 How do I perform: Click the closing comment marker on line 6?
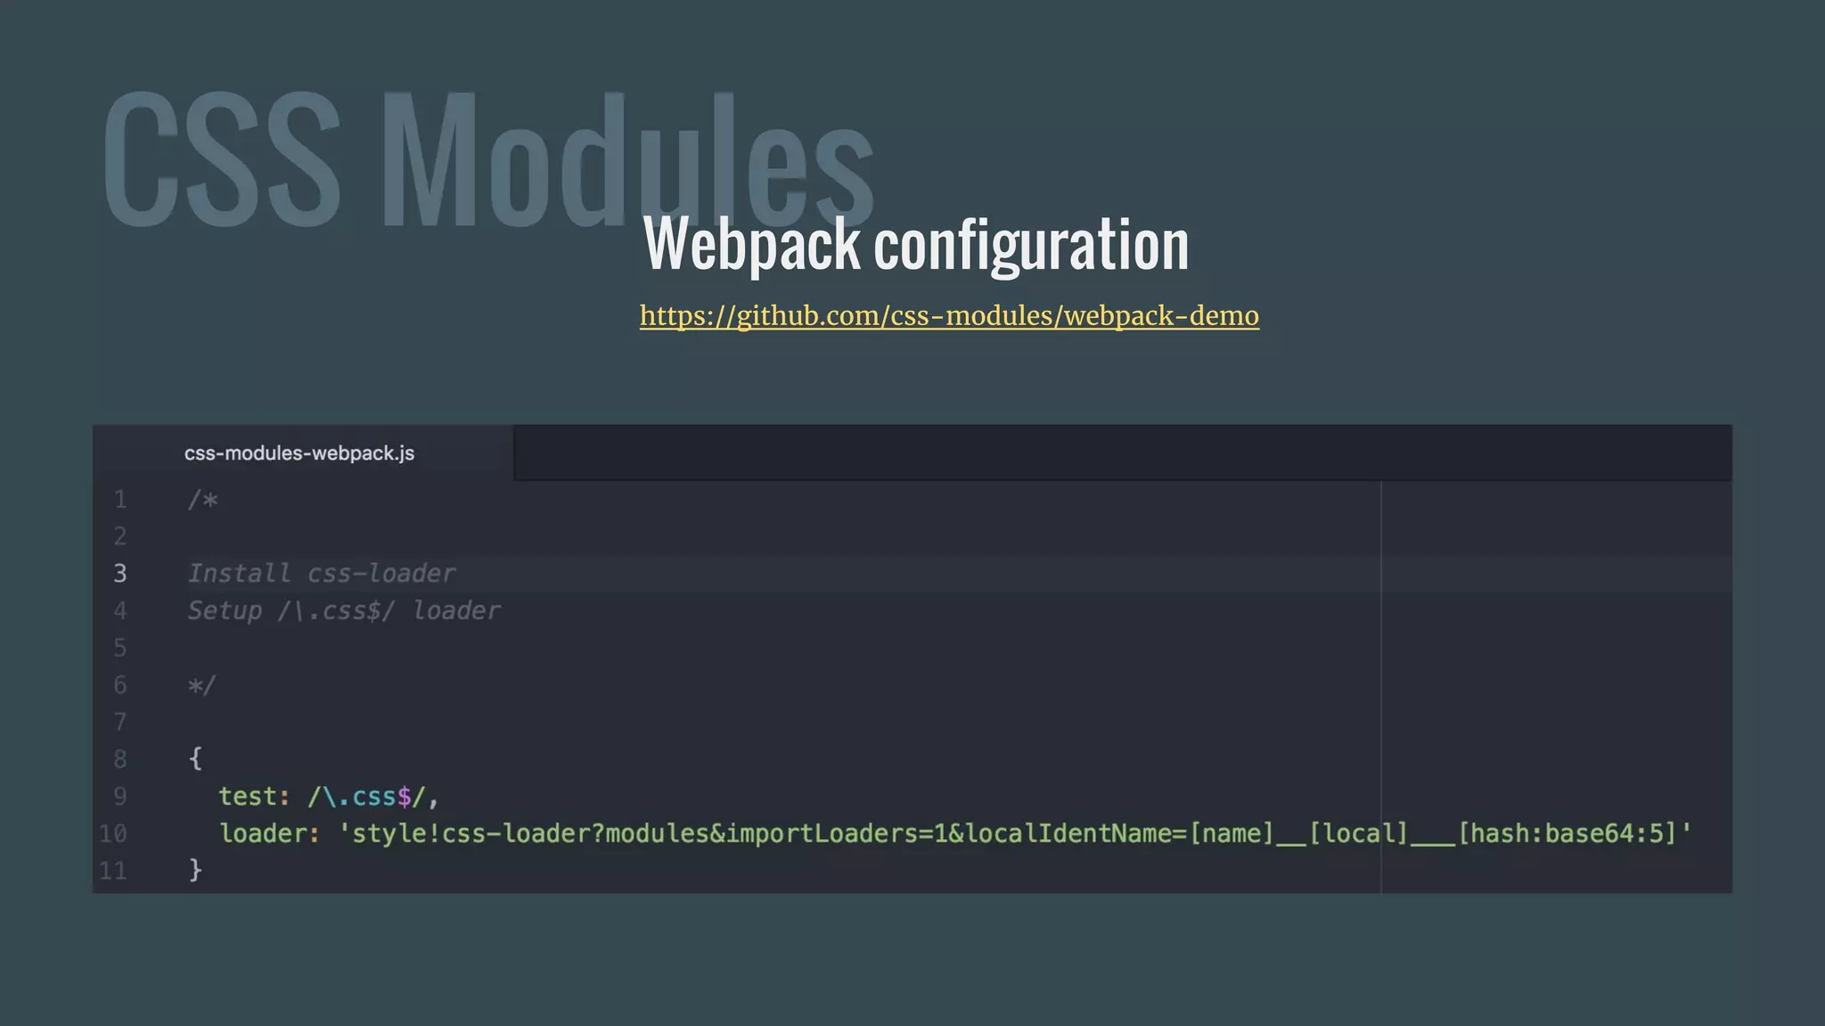coord(202,686)
